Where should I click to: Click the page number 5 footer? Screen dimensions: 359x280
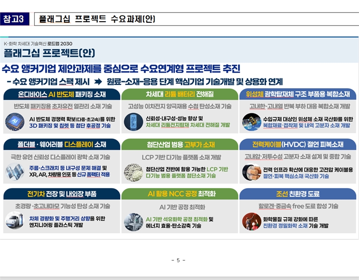click(178, 260)
